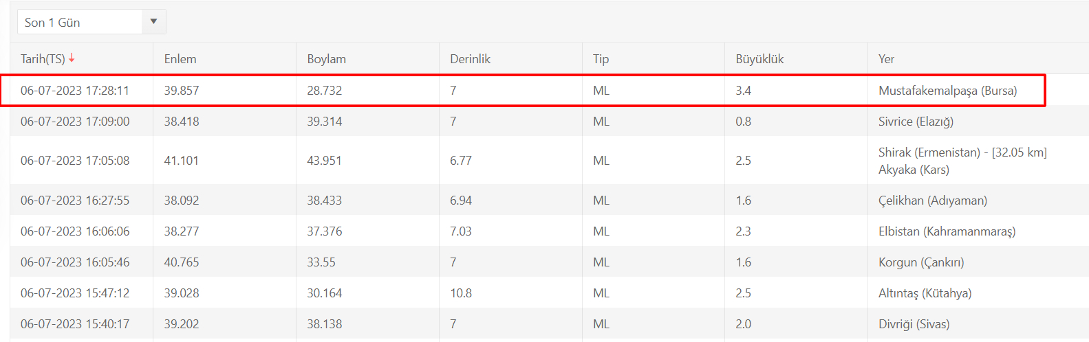Viewport: 1089px width, 342px height.
Task: Sort table by Boylam column header
Action: coord(326,59)
